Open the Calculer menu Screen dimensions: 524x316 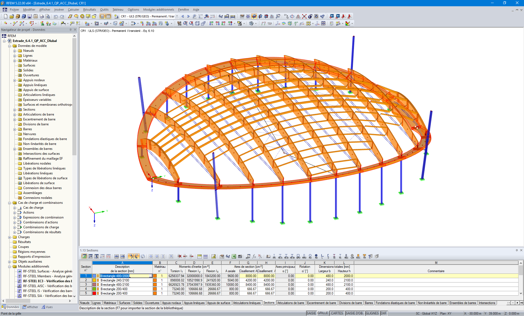tap(73, 10)
